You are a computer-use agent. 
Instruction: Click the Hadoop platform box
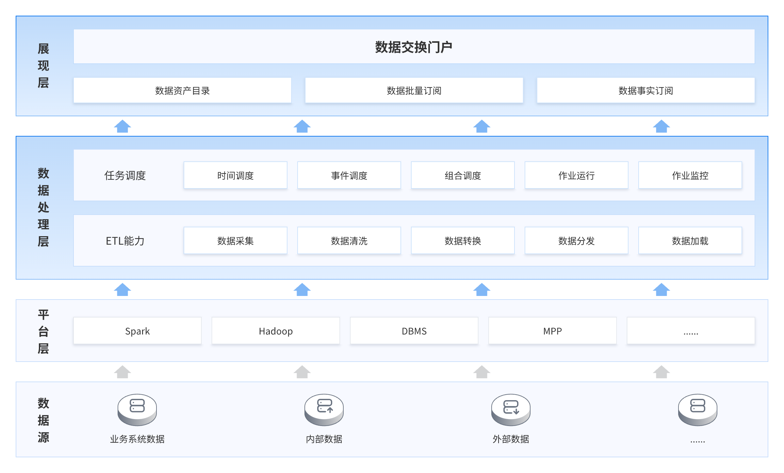[276, 331]
